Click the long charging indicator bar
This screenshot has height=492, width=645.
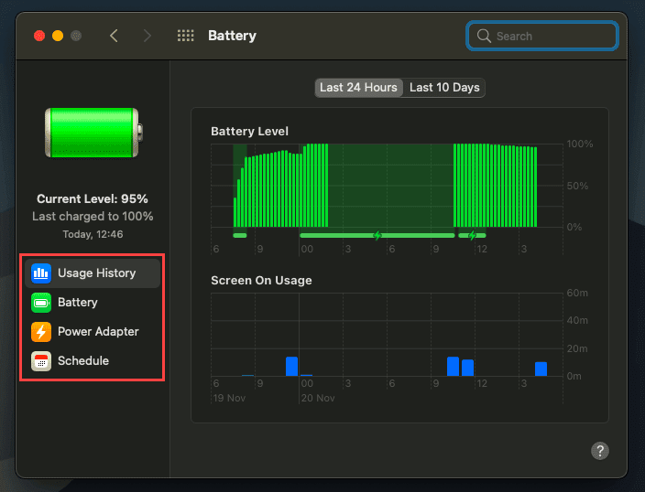tap(377, 235)
